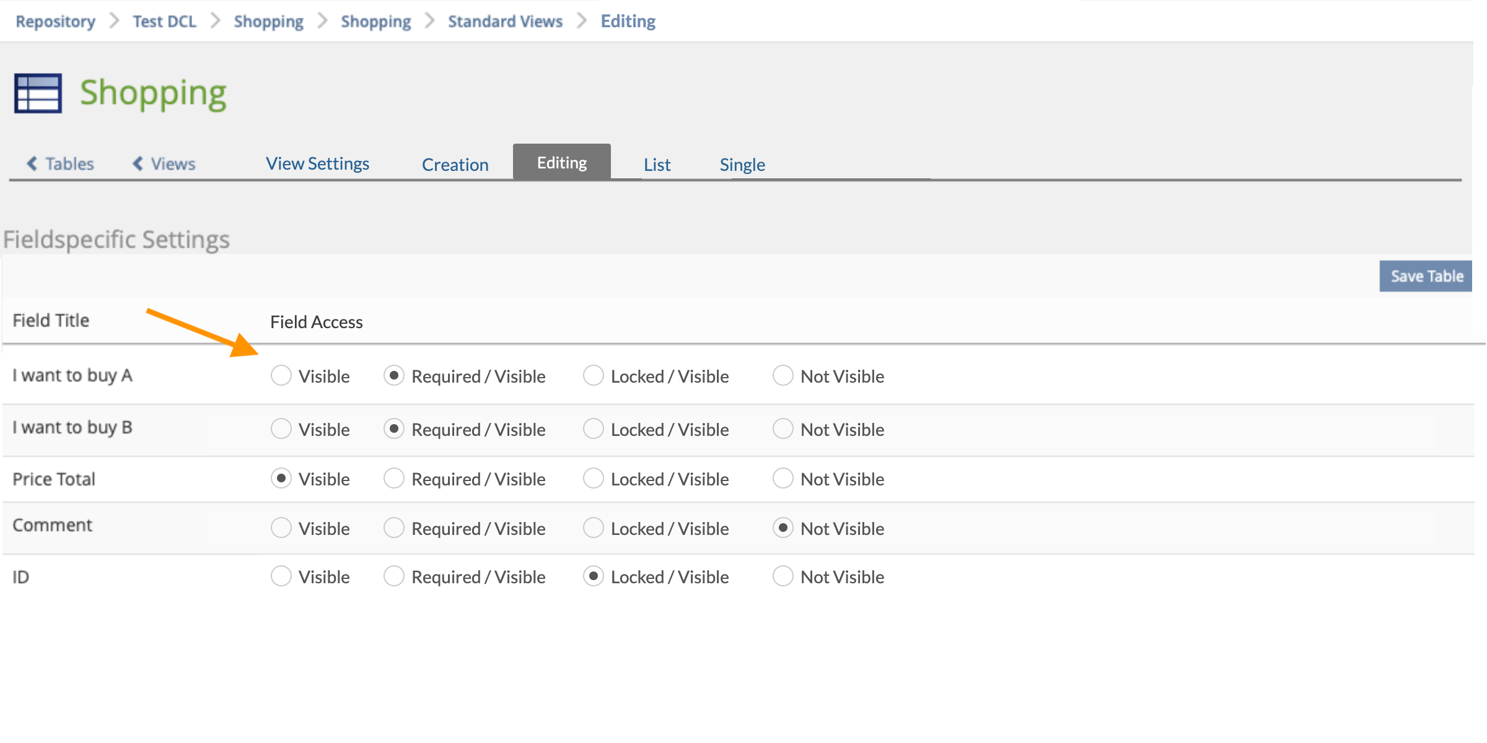Navigate to Repository breadcrumb link

[x=55, y=21]
